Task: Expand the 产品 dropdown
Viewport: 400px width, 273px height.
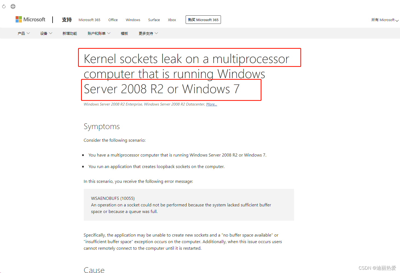Action: (x=23, y=33)
